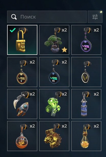Pick the purple V25 IV medallion buddy

tap(86, 40)
